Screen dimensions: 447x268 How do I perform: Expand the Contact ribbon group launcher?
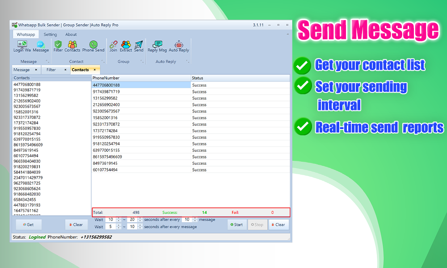tap(103, 61)
